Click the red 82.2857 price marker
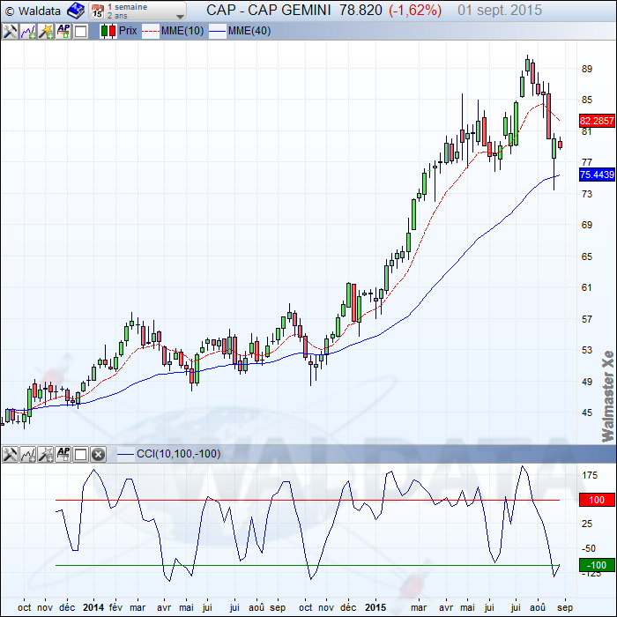Viewport: 617px width, 617px height. [596, 121]
